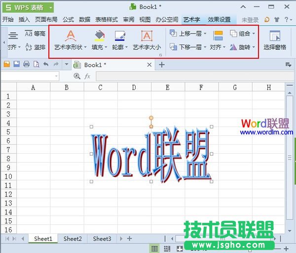Open the 插入 tab

[24, 19]
